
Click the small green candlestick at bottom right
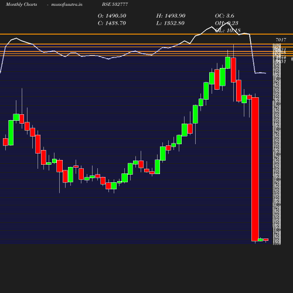coord(260,240)
